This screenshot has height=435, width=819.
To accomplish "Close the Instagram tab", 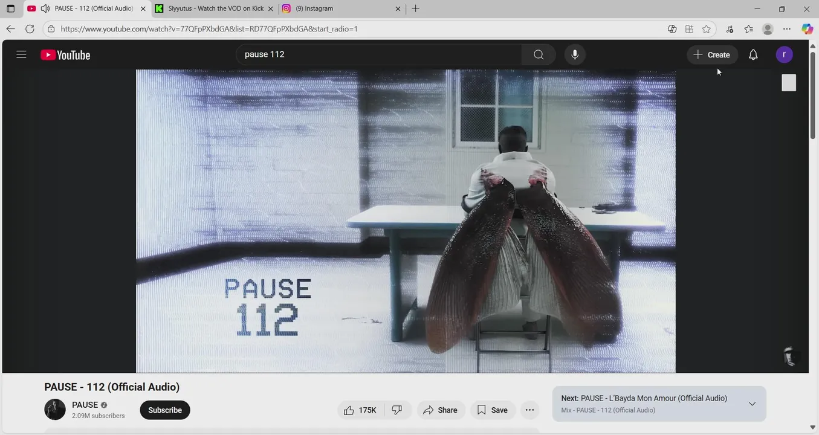I will [x=398, y=8].
